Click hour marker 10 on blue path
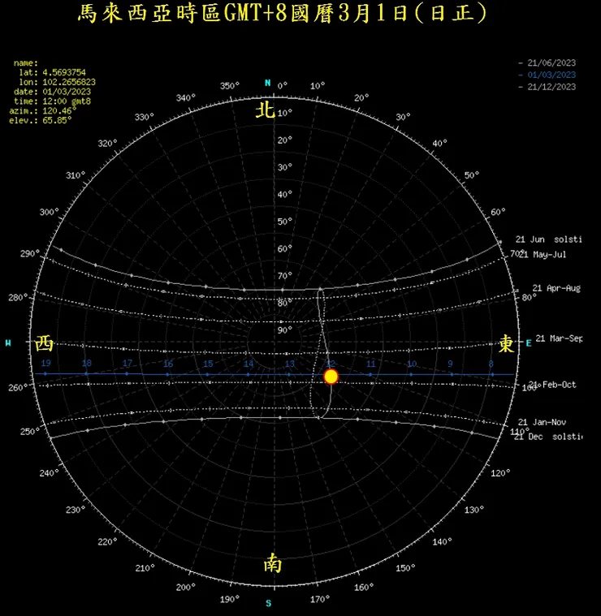The width and height of the screenshot is (601, 616). pyautogui.click(x=412, y=364)
